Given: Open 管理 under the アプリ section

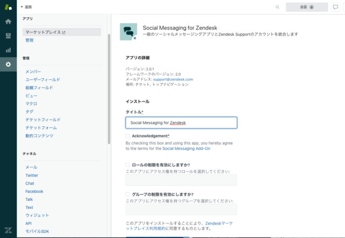Looking at the screenshot, I should (30, 40).
